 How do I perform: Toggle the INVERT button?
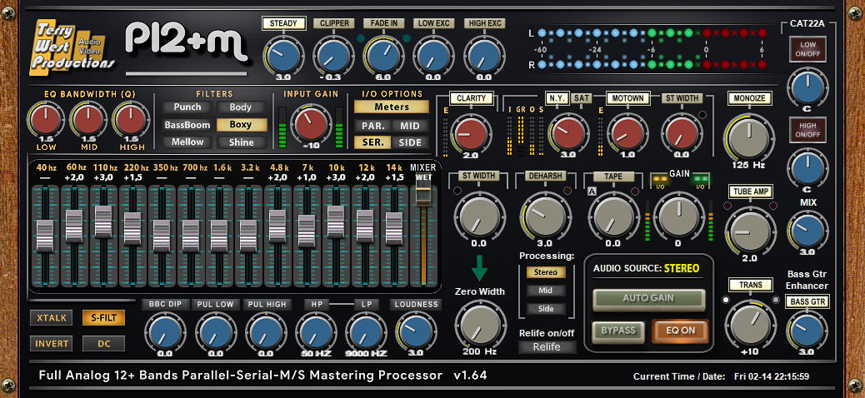coord(52,343)
